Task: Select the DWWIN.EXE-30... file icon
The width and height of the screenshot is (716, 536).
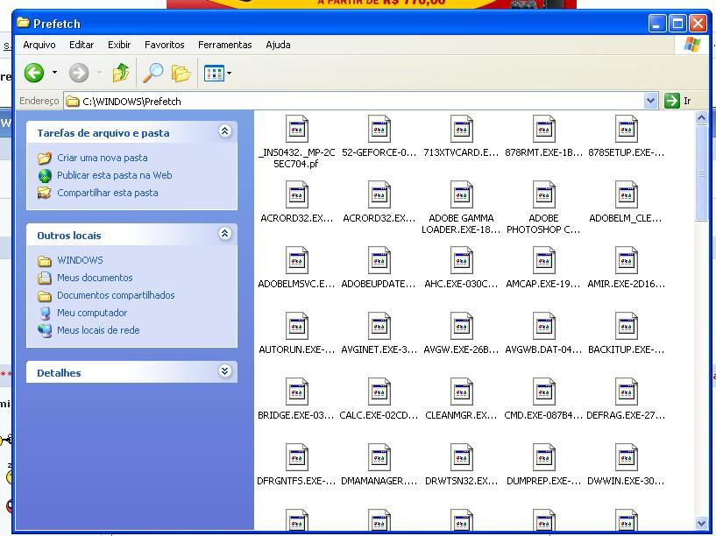Action: pyautogui.click(x=626, y=457)
